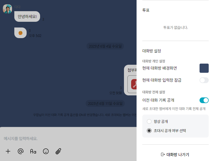Select 초대시 공개 여부 선택 radio option
This screenshot has width=213, height=161.
149,131
